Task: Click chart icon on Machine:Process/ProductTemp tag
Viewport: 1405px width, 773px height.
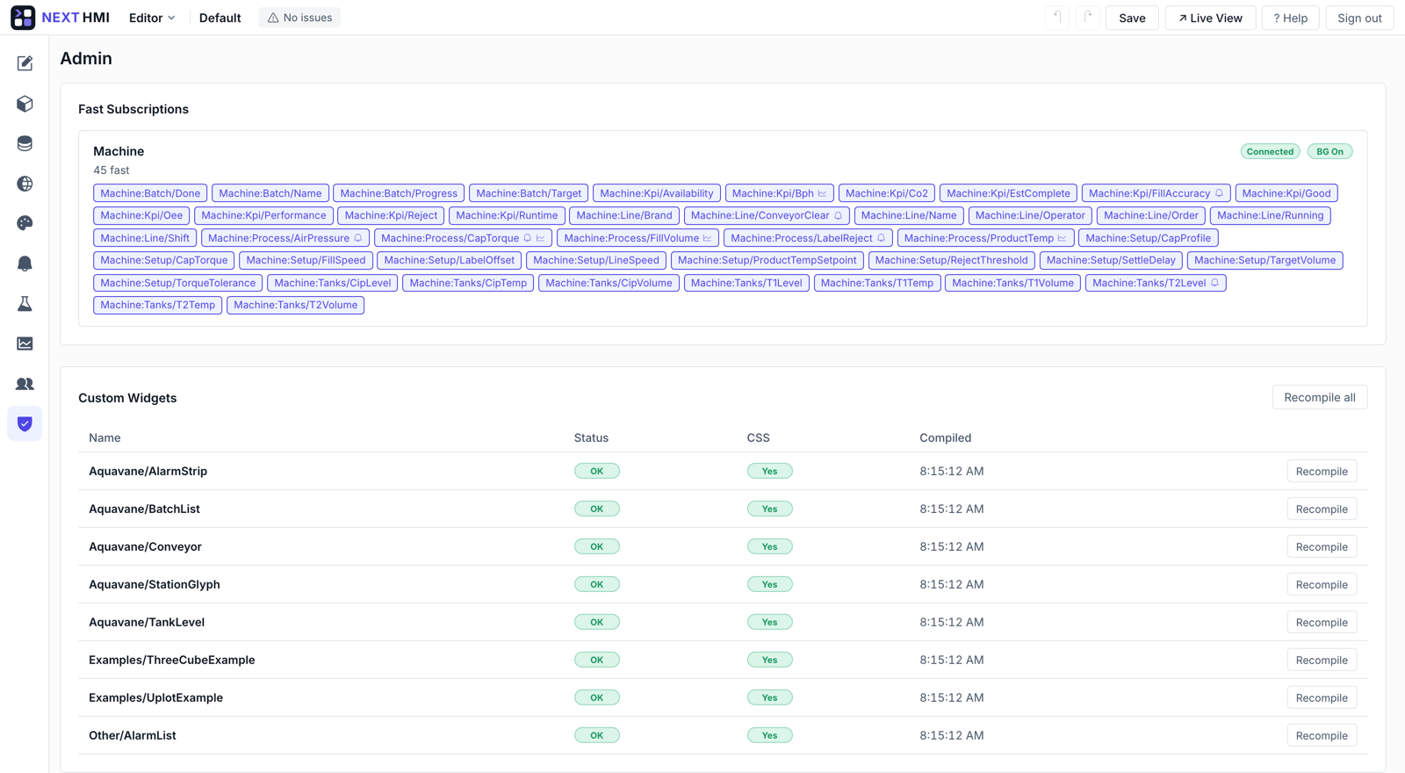Action: tap(1062, 238)
